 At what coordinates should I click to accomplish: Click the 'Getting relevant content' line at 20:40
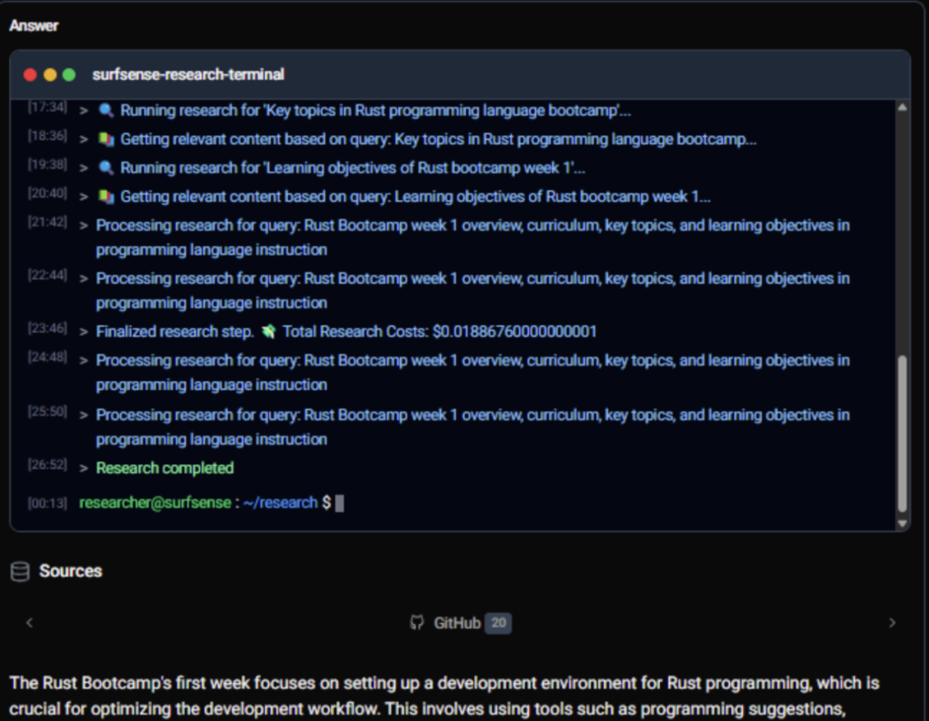[415, 196]
